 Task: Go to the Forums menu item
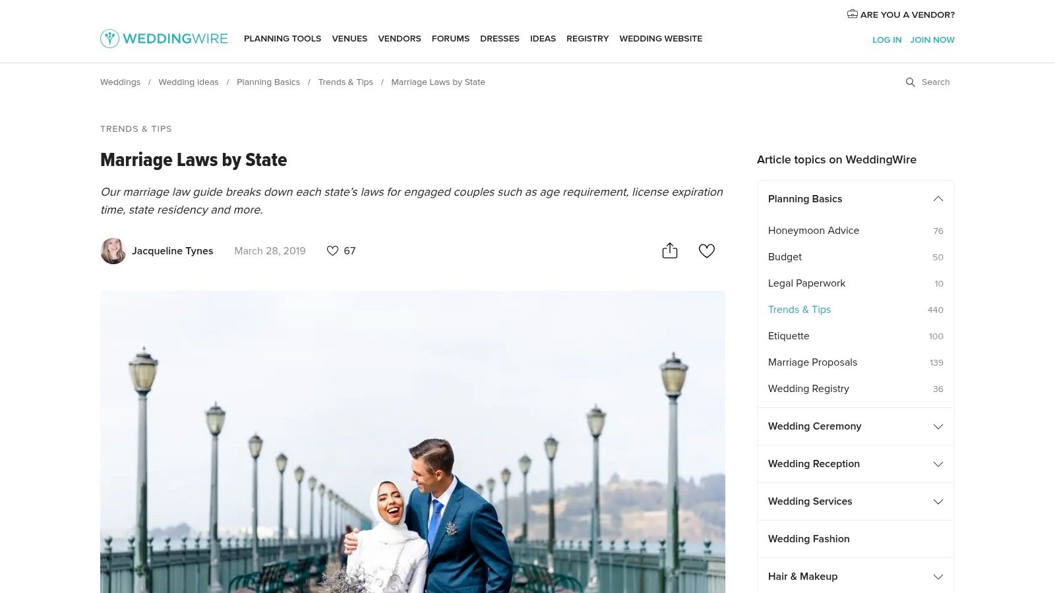(x=450, y=39)
